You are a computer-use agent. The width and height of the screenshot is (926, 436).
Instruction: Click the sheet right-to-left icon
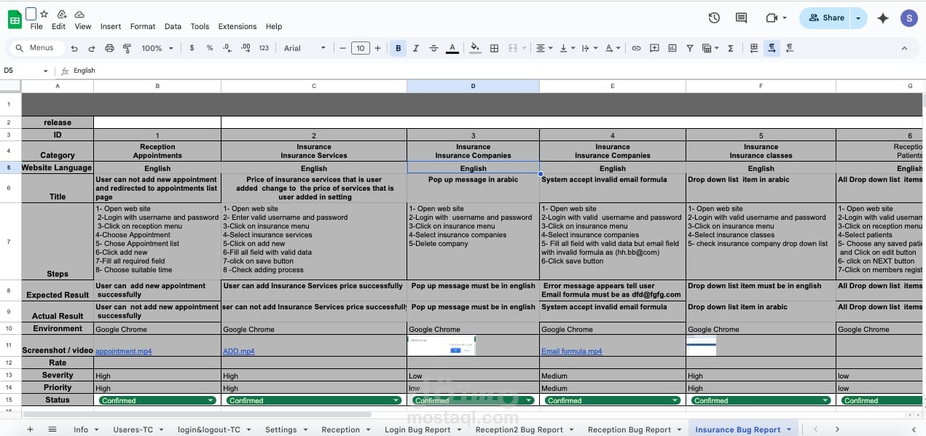[x=754, y=48]
